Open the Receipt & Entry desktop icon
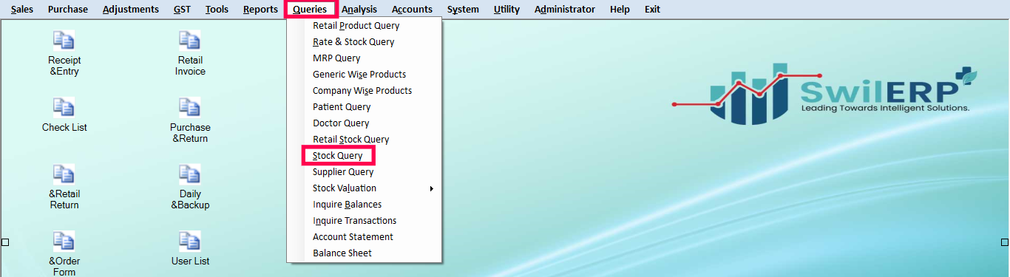Viewport: 1010px width, 277px height. [x=64, y=53]
